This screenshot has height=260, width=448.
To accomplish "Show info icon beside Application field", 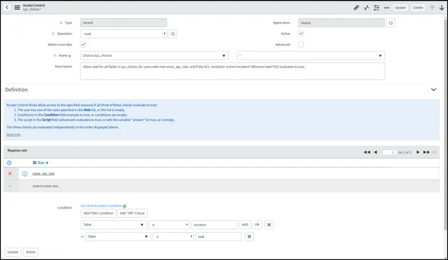I will point(391,23).
